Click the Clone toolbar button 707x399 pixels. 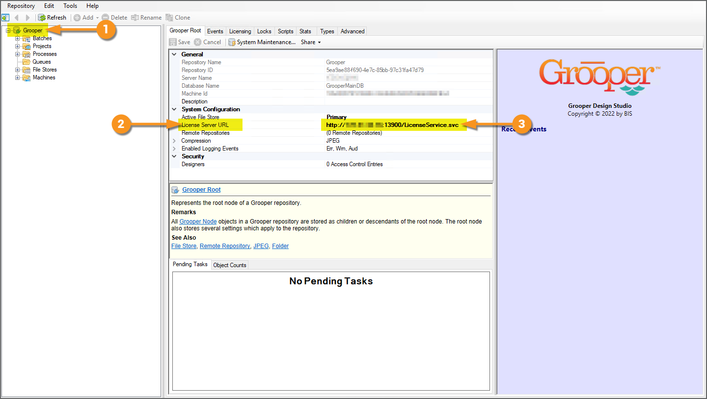pyautogui.click(x=178, y=18)
